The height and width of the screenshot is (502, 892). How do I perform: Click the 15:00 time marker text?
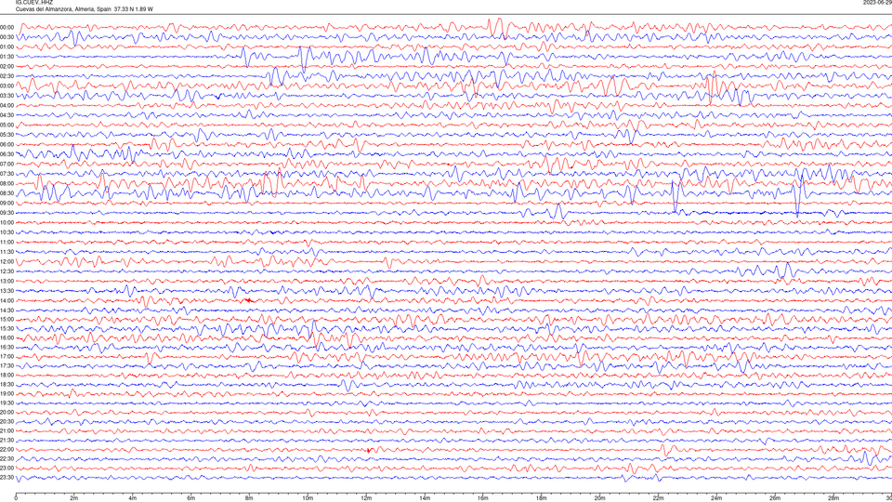coord(7,319)
